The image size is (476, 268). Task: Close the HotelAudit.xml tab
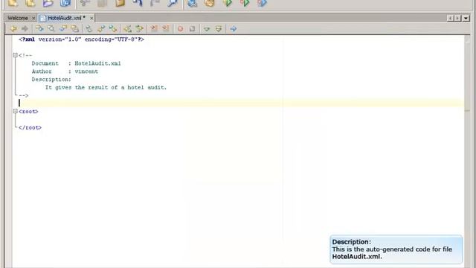91,19
